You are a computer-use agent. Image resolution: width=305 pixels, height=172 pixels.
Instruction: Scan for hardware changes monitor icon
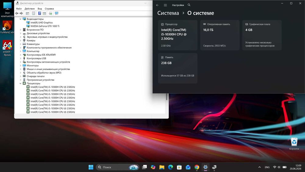pyautogui.click(x=57, y=13)
